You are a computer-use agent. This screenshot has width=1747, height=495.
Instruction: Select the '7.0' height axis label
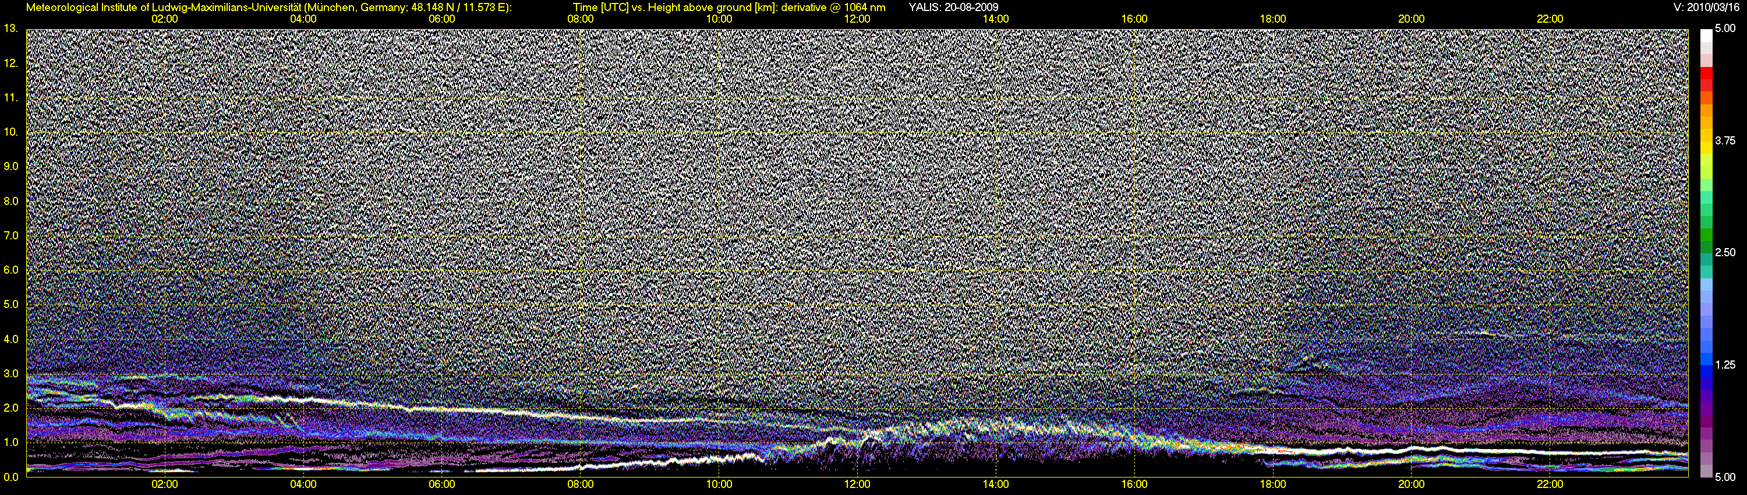point(11,235)
